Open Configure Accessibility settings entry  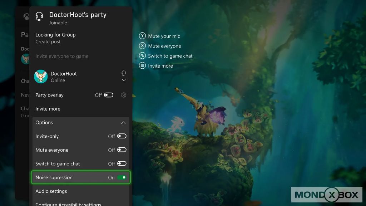pos(68,204)
